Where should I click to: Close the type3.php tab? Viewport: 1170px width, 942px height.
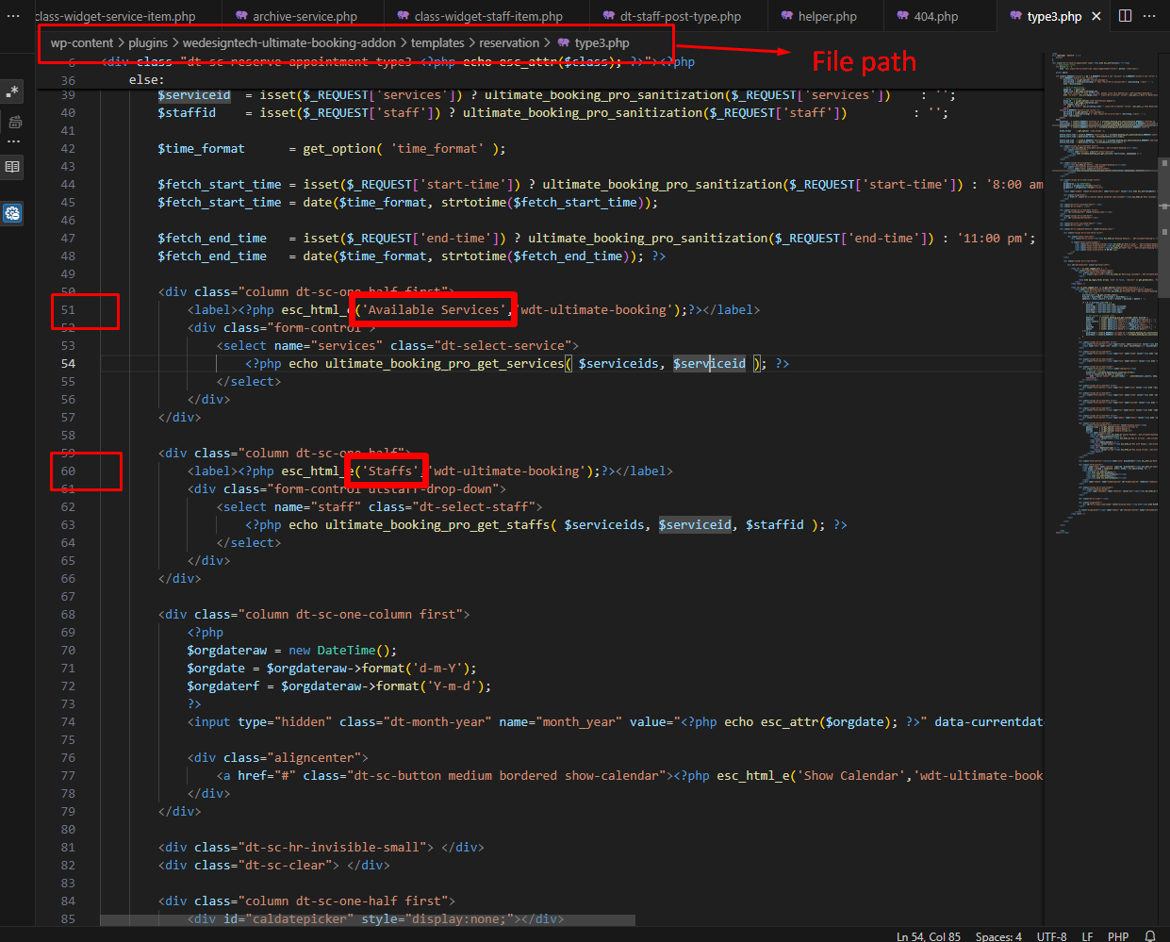tap(1096, 17)
